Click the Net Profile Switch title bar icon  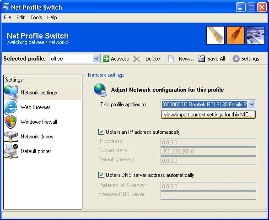pyautogui.click(x=6, y=7)
